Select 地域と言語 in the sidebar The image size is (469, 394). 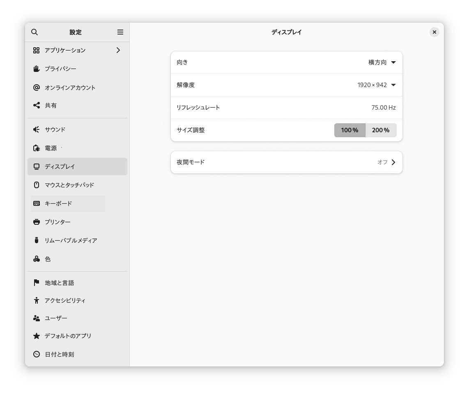(x=60, y=283)
